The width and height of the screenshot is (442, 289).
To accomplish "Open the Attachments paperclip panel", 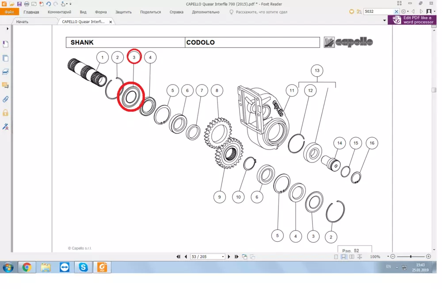I will point(6,99).
